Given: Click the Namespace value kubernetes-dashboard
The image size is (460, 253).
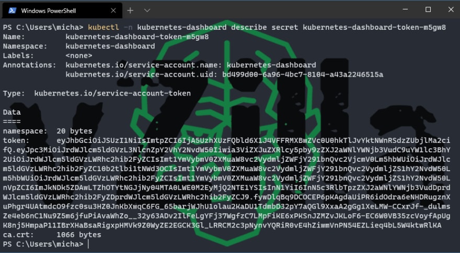Looking at the screenshot, I should tap(110, 46).
